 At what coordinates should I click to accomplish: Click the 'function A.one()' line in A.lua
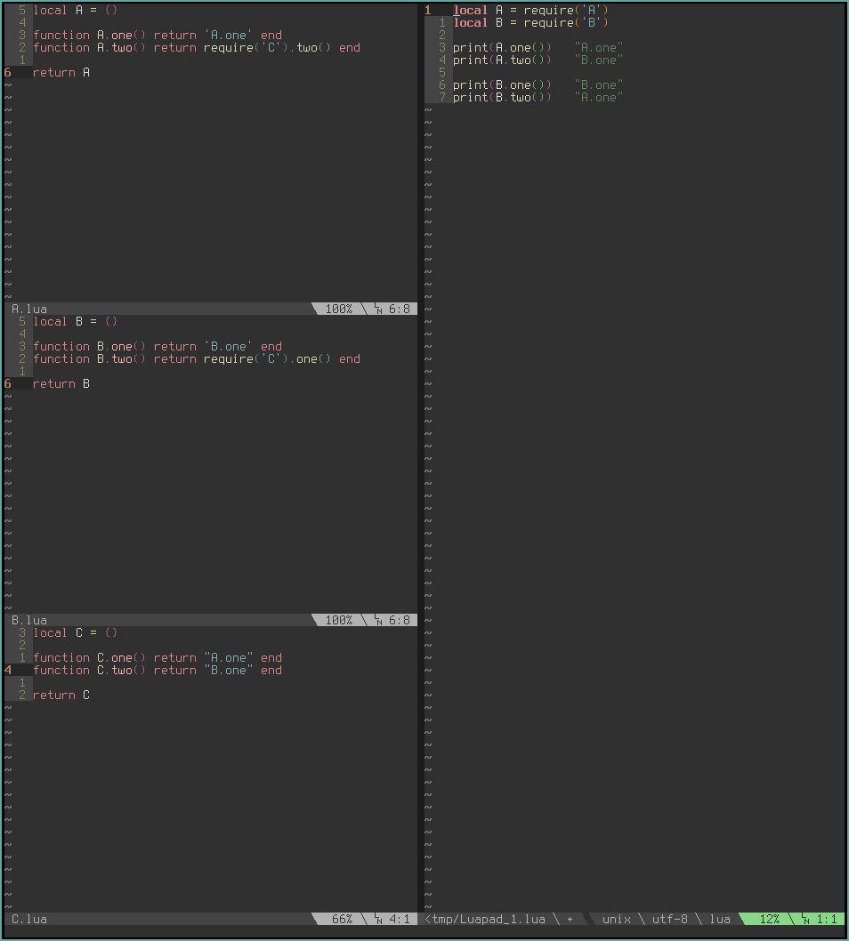coord(158,36)
